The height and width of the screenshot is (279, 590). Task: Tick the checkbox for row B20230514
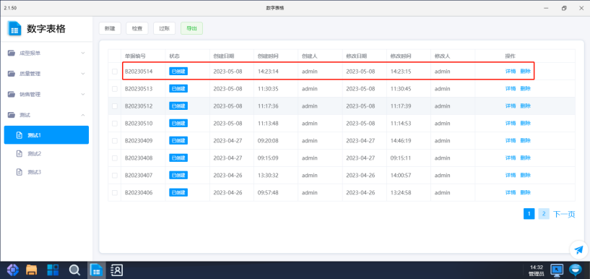coord(115,72)
